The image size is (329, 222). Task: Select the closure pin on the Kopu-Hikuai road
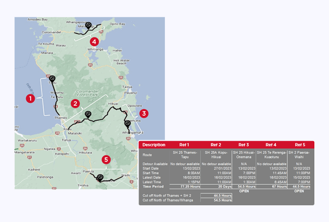pyautogui.click(x=88, y=114)
